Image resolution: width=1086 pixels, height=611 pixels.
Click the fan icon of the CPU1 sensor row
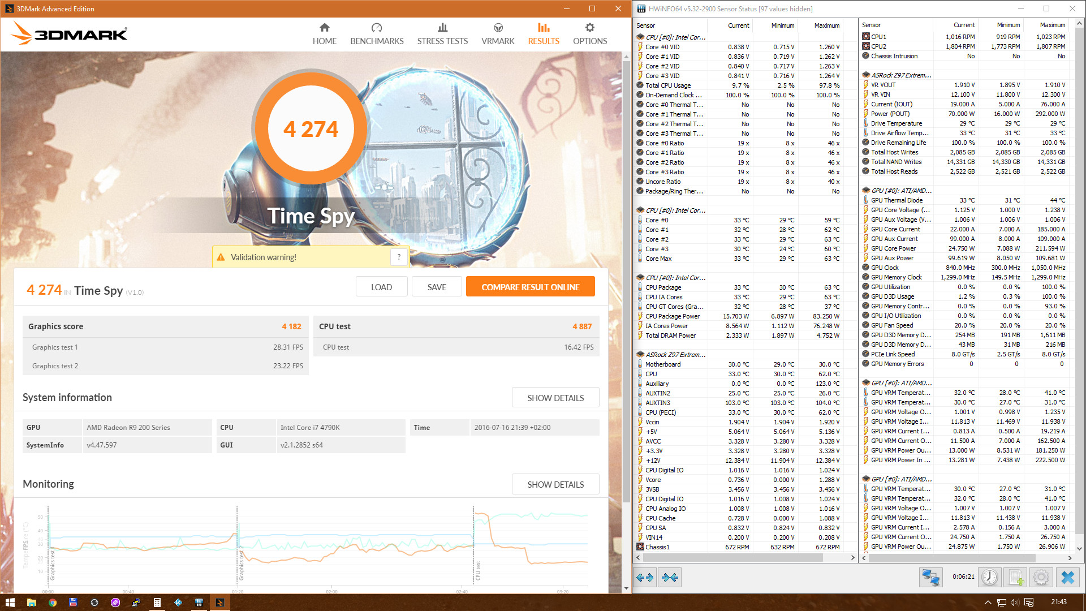[x=865, y=37]
